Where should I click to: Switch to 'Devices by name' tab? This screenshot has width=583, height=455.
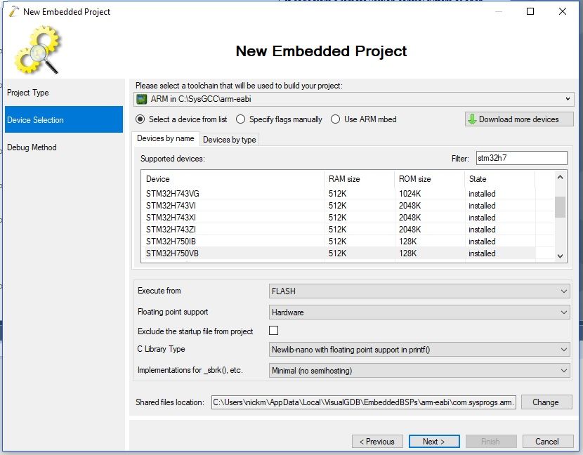pos(166,138)
